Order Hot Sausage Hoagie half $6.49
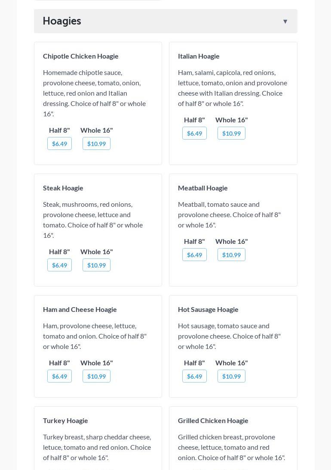331x470 pixels. click(x=194, y=376)
